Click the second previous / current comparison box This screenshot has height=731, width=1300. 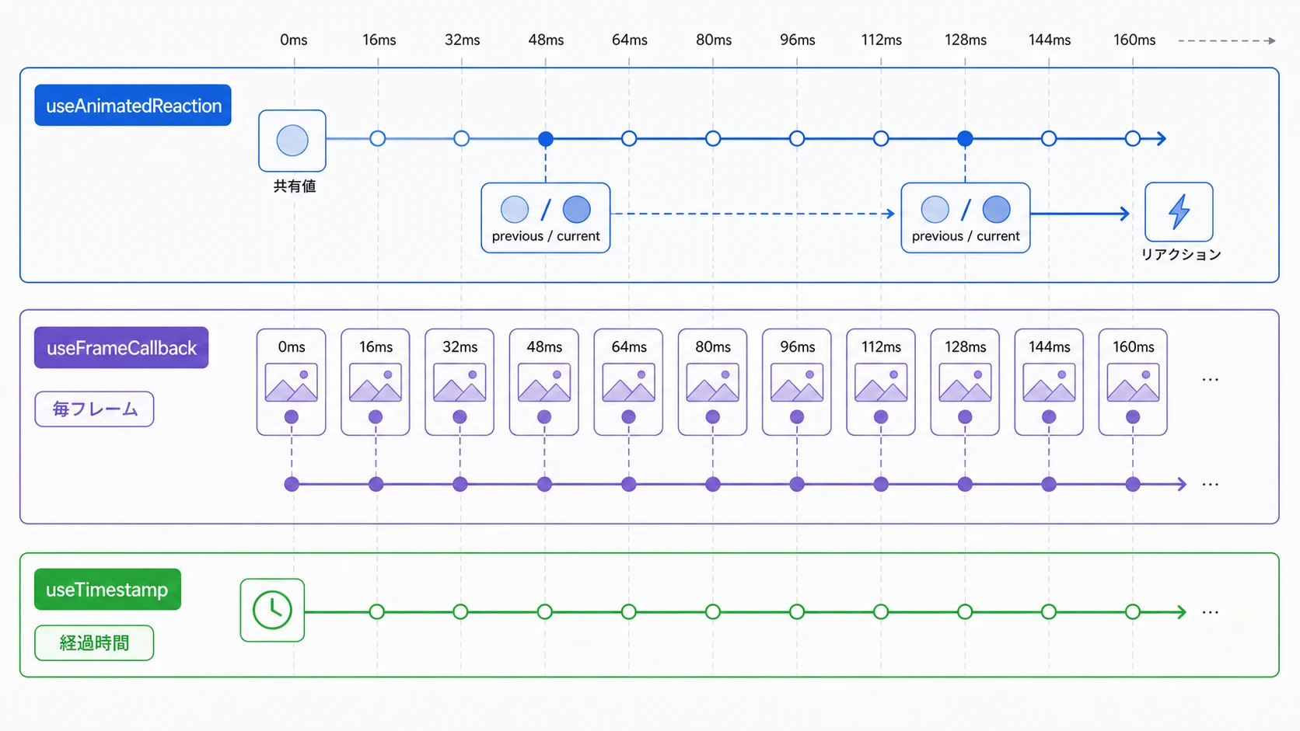point(966,218)
